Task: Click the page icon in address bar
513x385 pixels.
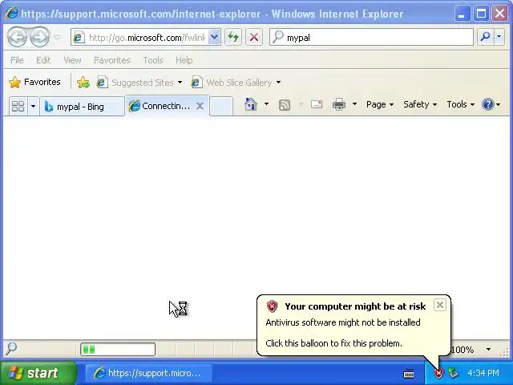Action: [x=79, y=38]
